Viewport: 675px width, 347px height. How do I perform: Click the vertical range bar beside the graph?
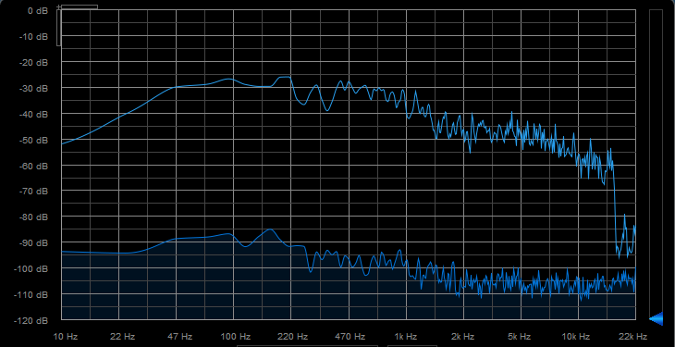pyautogui.click(x=657, y=165)
